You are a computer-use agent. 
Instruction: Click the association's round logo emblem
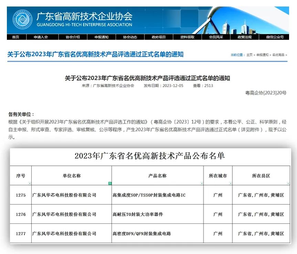pyautogui.click(x=23, y=20)
